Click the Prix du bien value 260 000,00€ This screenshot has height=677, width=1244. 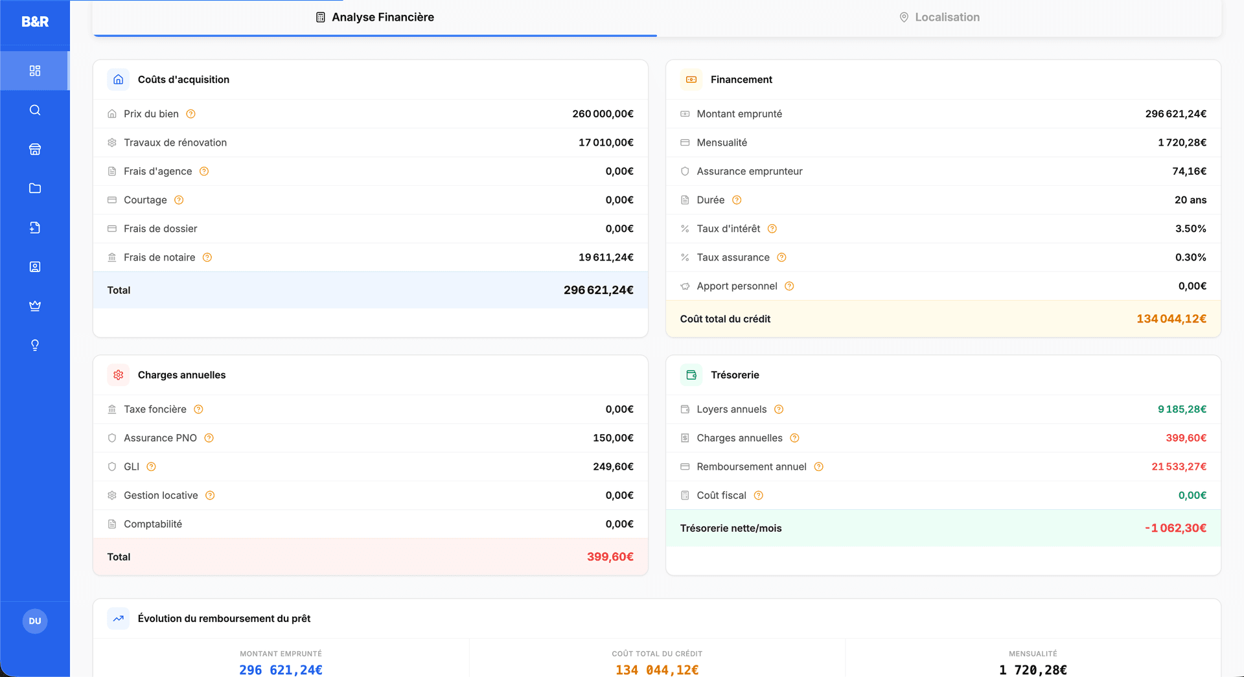[x=603, y=114]
